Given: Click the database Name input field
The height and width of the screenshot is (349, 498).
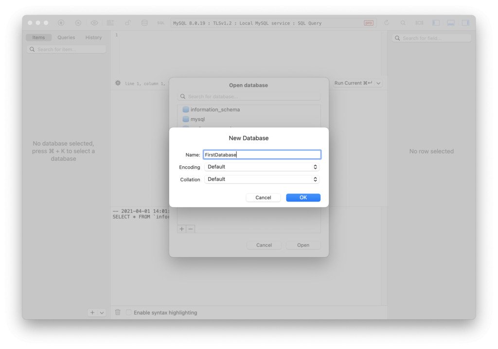Looking at the screenshot, I should coord(262,154).
